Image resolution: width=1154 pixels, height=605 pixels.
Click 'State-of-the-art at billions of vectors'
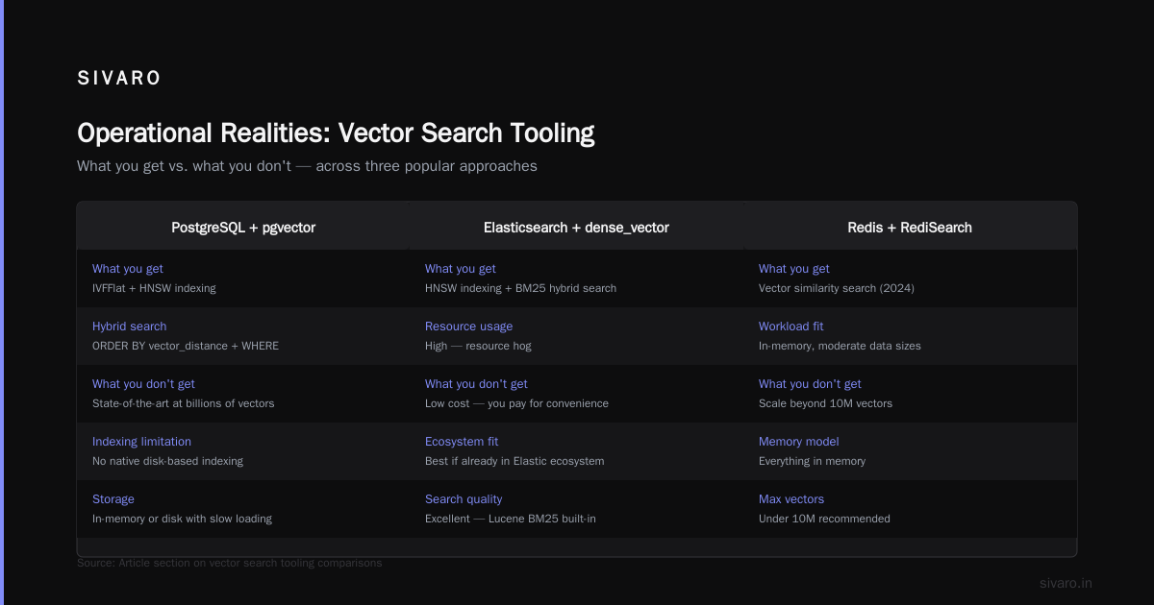click(x=183, y=403)
